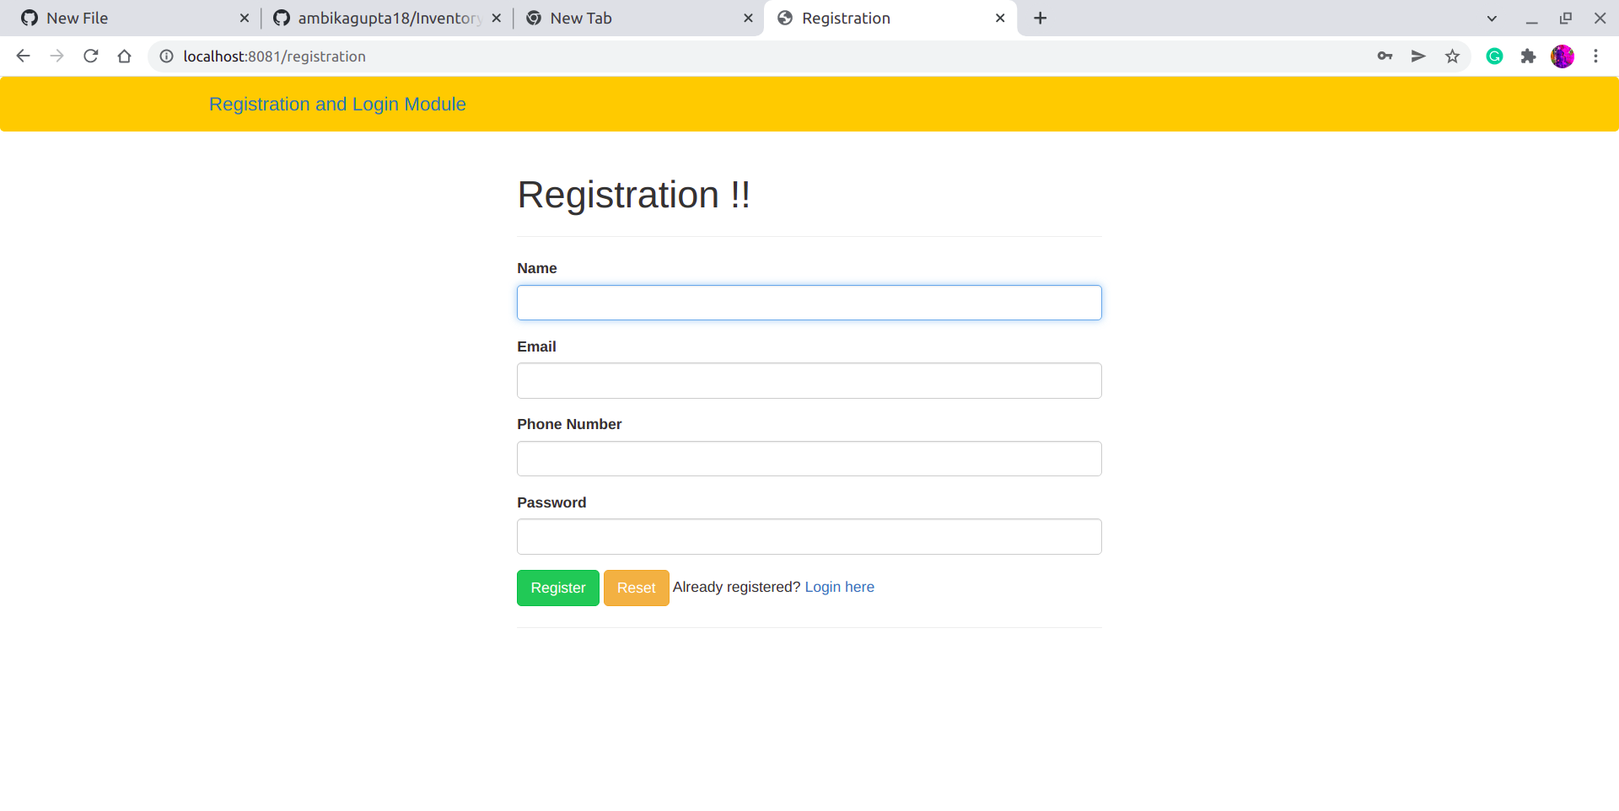Bookmark this page with the star icon

pyautogui.click(x=1452, y=56)
